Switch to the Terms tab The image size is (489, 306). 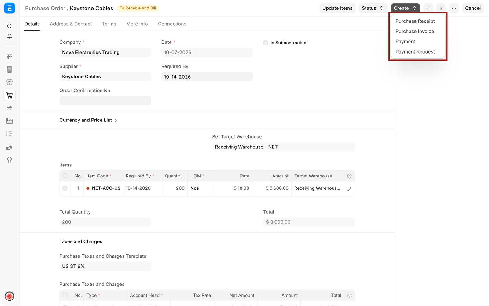[109, 24]
